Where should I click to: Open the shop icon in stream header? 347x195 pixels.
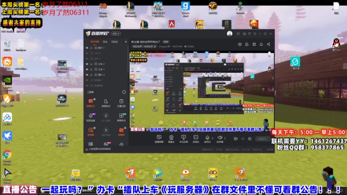click(240, 44)
